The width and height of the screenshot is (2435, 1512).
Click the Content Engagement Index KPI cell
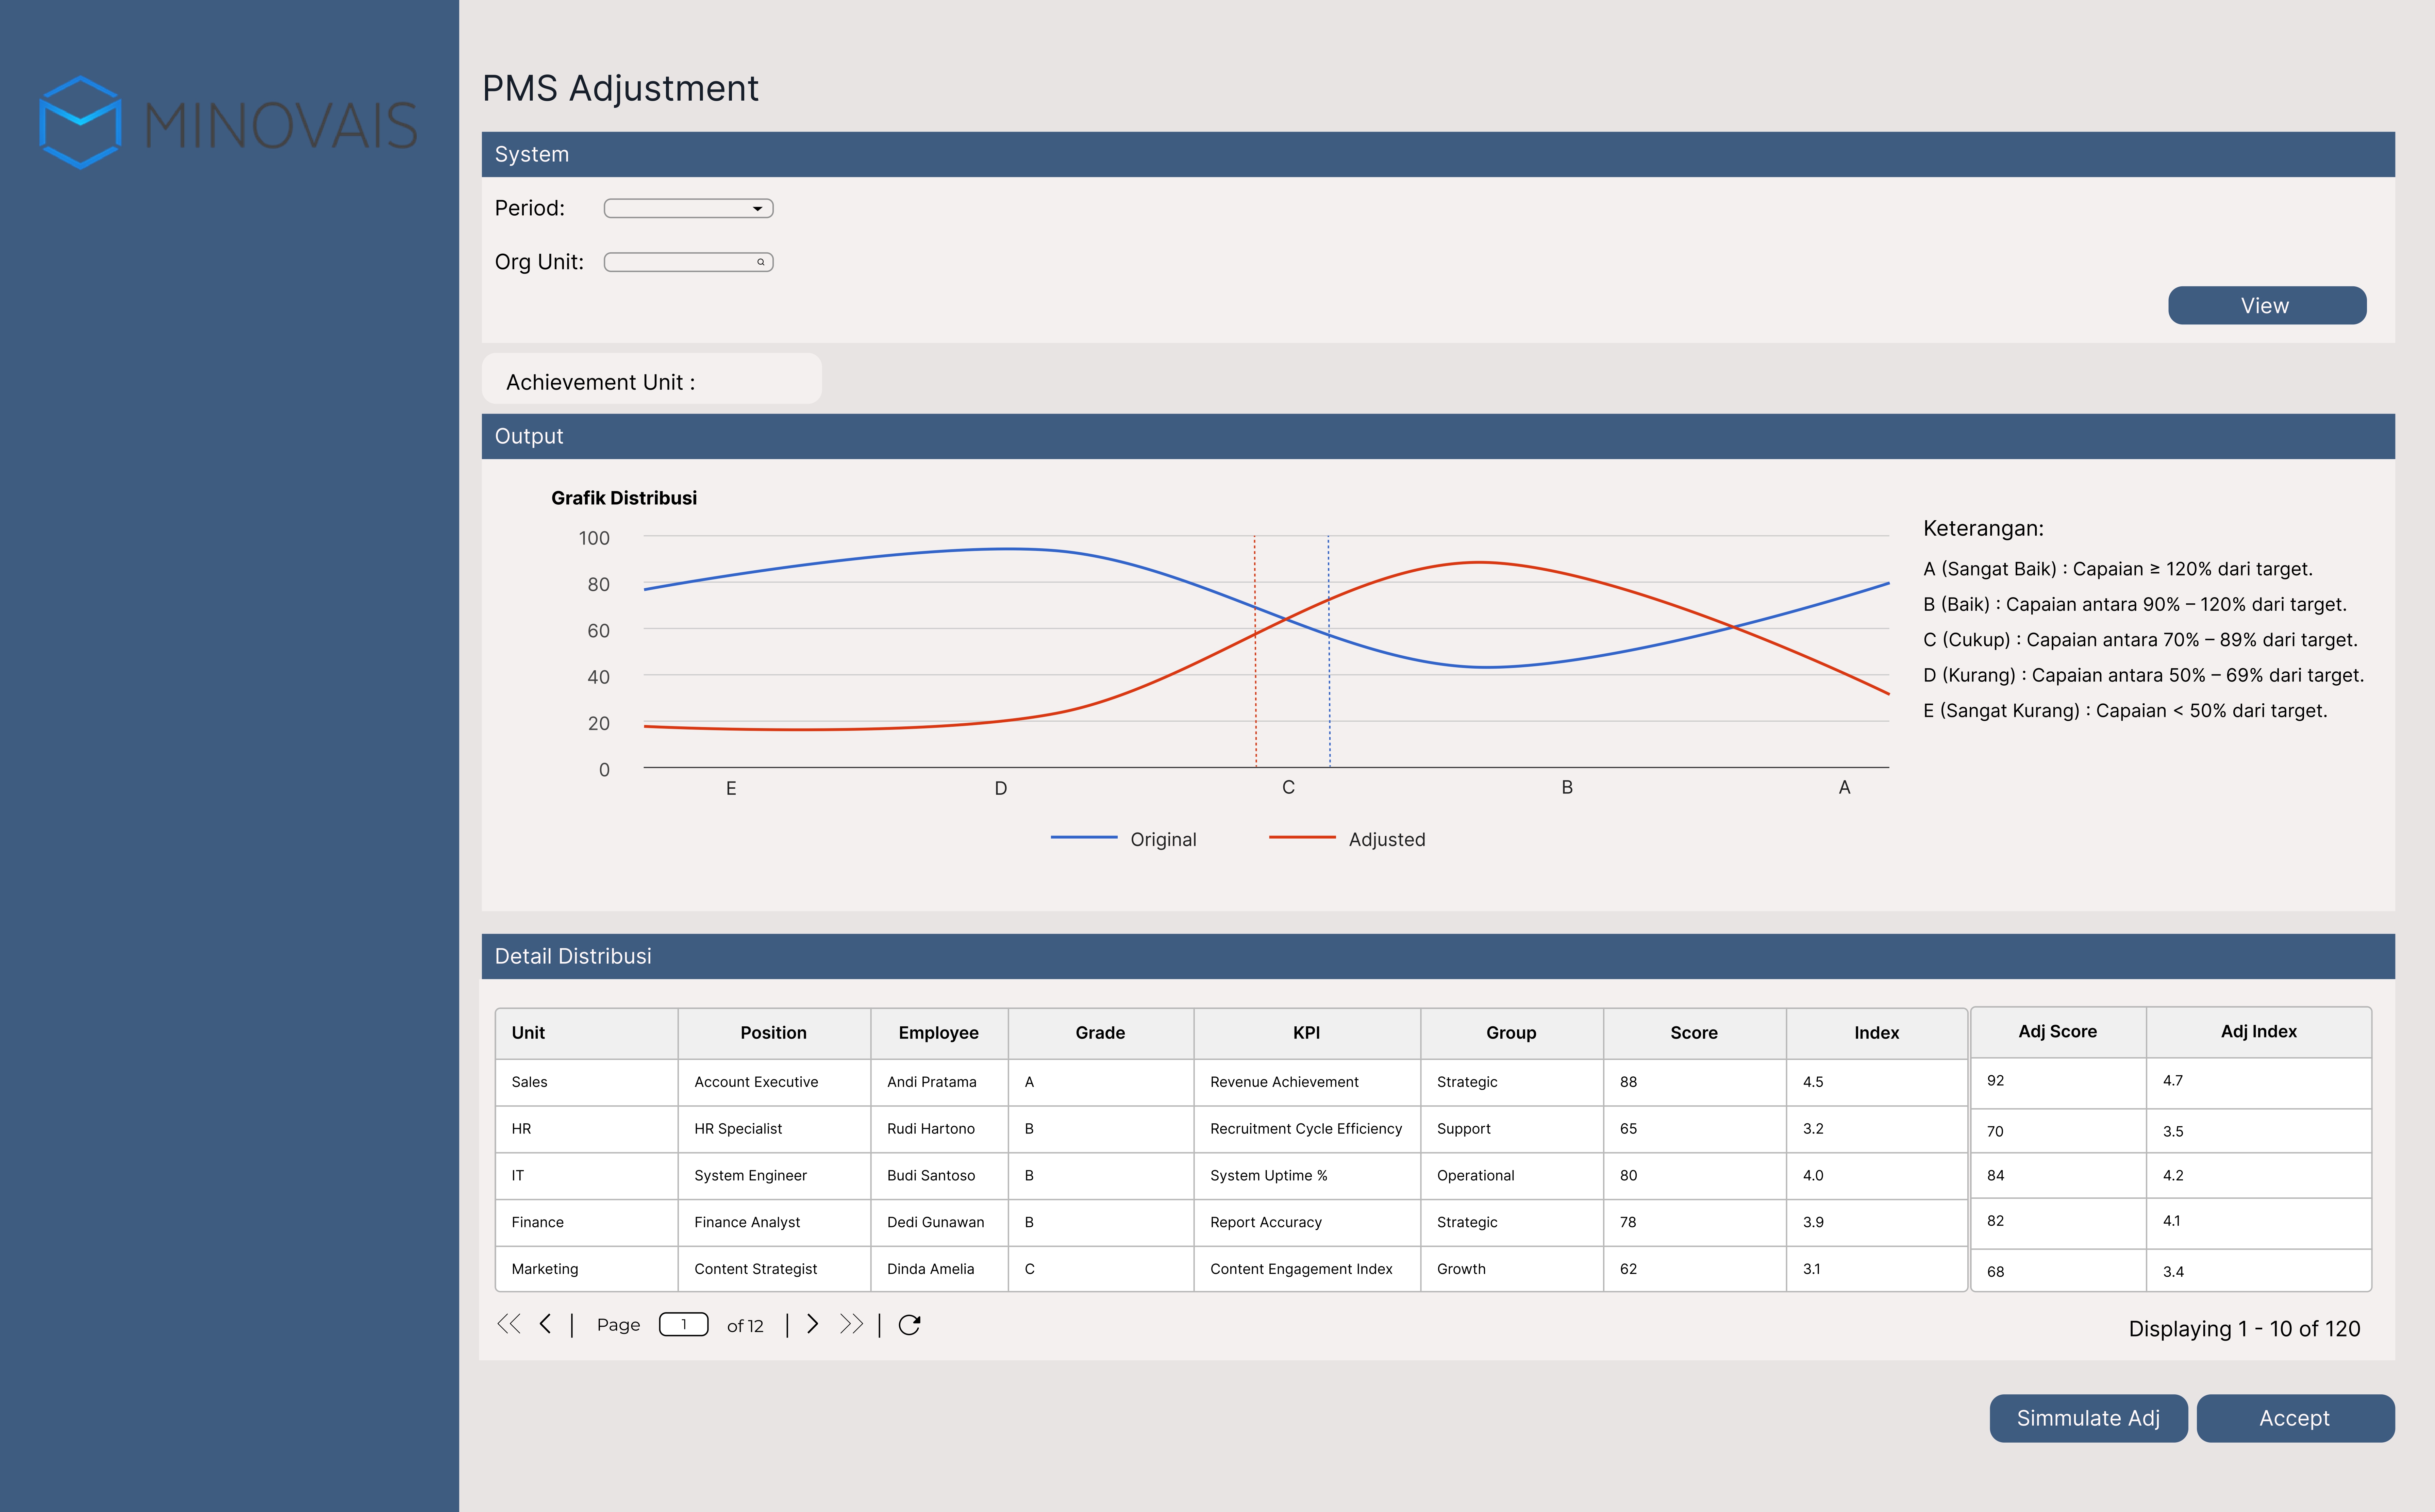(1307, 1269)
